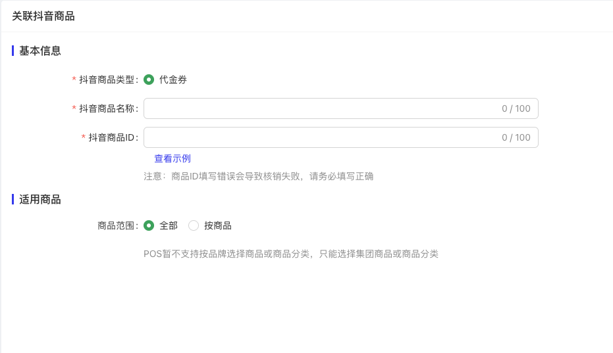Click the POS暂不支持按品牌 hint text
Viewport: 613px width, 353px height.
[291, 254]
